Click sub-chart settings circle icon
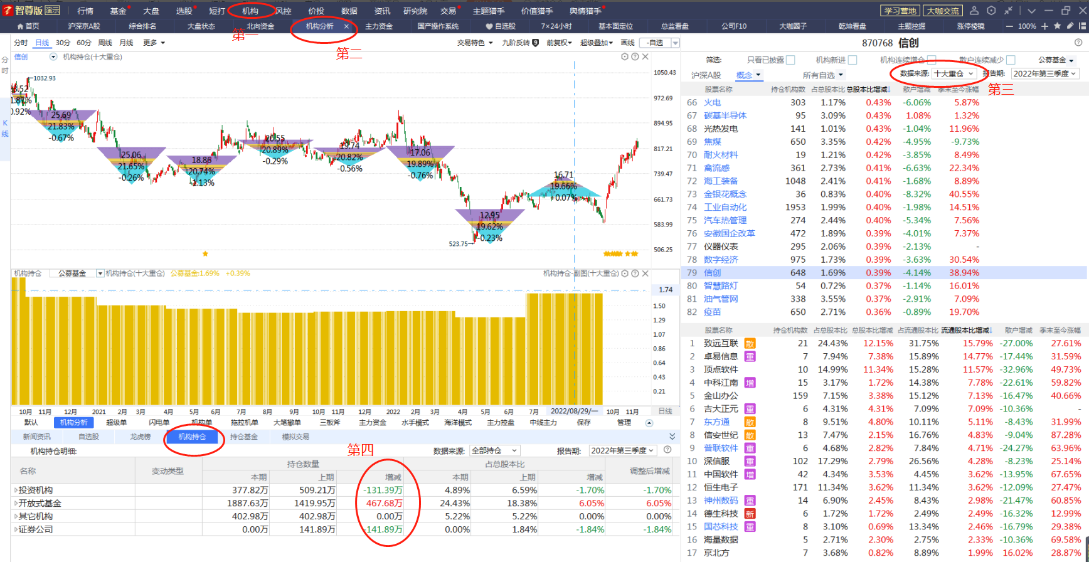This screenshot has height=562, width=1089. click(625, 273)
